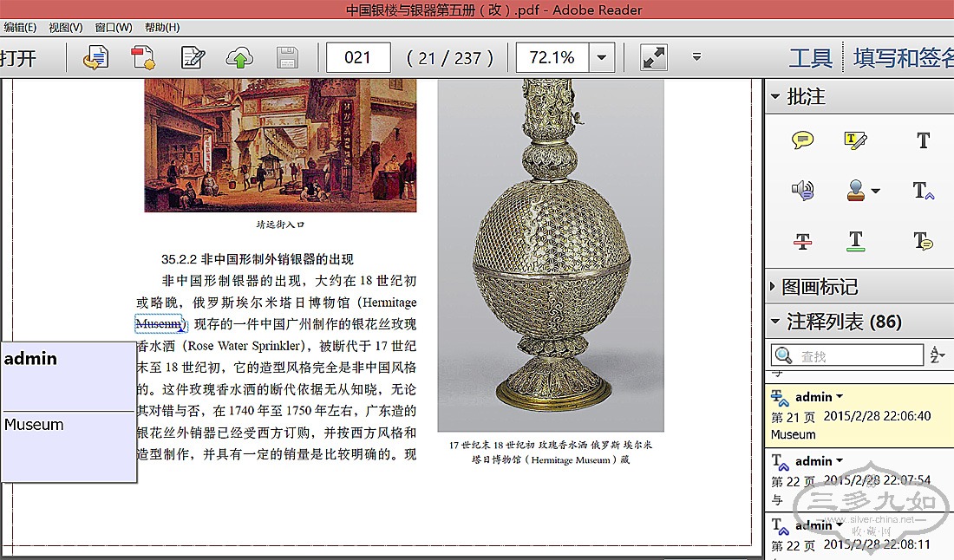Click the 打开 button
Viewport: 954px width, 560px height.
click(x=19, y=58)
